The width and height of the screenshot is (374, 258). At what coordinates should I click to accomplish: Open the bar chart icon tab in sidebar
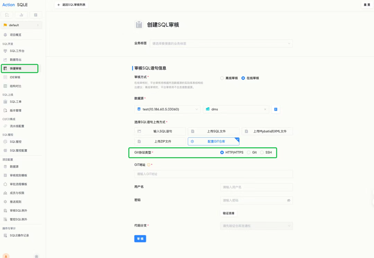21,15
